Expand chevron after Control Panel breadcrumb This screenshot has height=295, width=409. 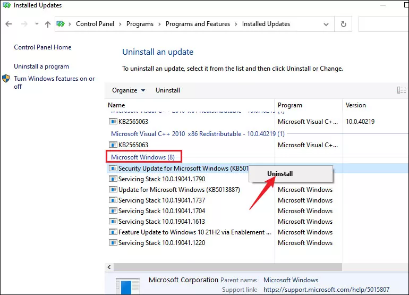coord(120,24)
